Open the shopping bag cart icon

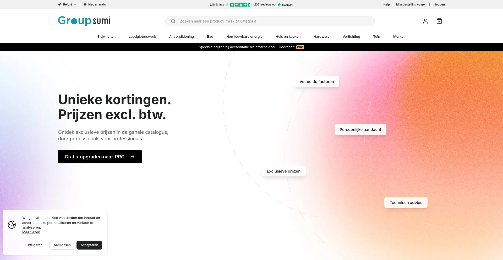pos(439,21)
